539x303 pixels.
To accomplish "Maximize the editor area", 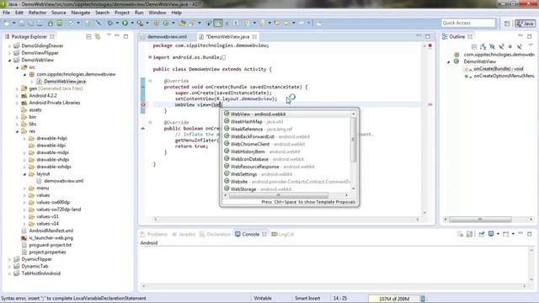I will pyautogui.click(x=428, y=36).
